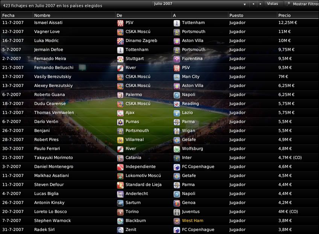Viewport: 319px width, 234px height.
Task: Open player Luka Modric profile link
Action: 46,40
